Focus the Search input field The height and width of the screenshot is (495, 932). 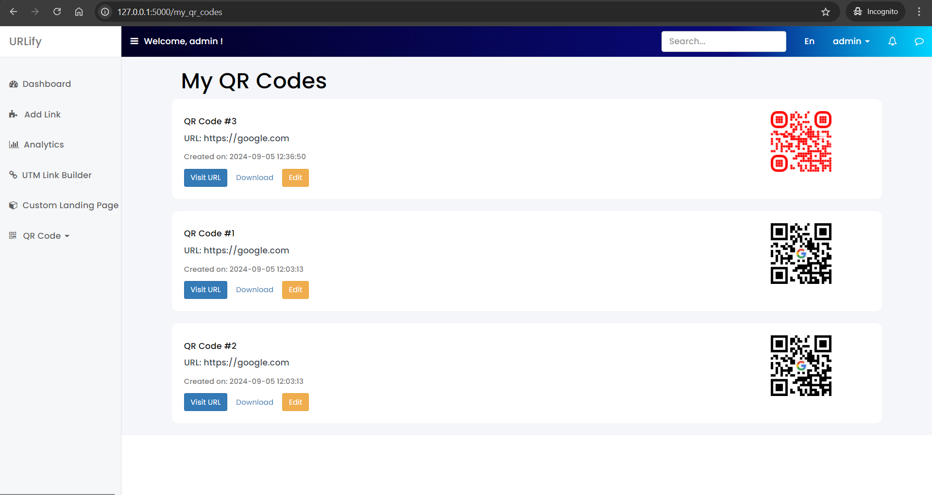(724, 41)
